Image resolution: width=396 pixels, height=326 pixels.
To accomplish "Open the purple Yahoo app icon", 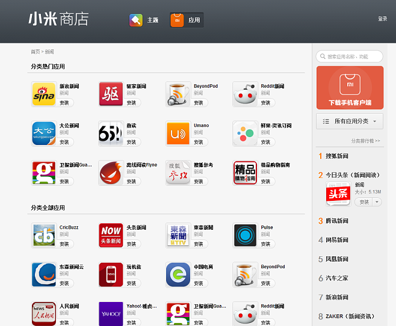I will pos(111,314).
